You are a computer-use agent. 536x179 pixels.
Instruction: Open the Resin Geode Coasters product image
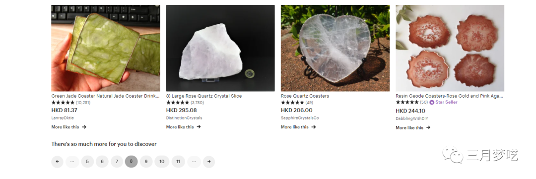click(x=450, y=48)
